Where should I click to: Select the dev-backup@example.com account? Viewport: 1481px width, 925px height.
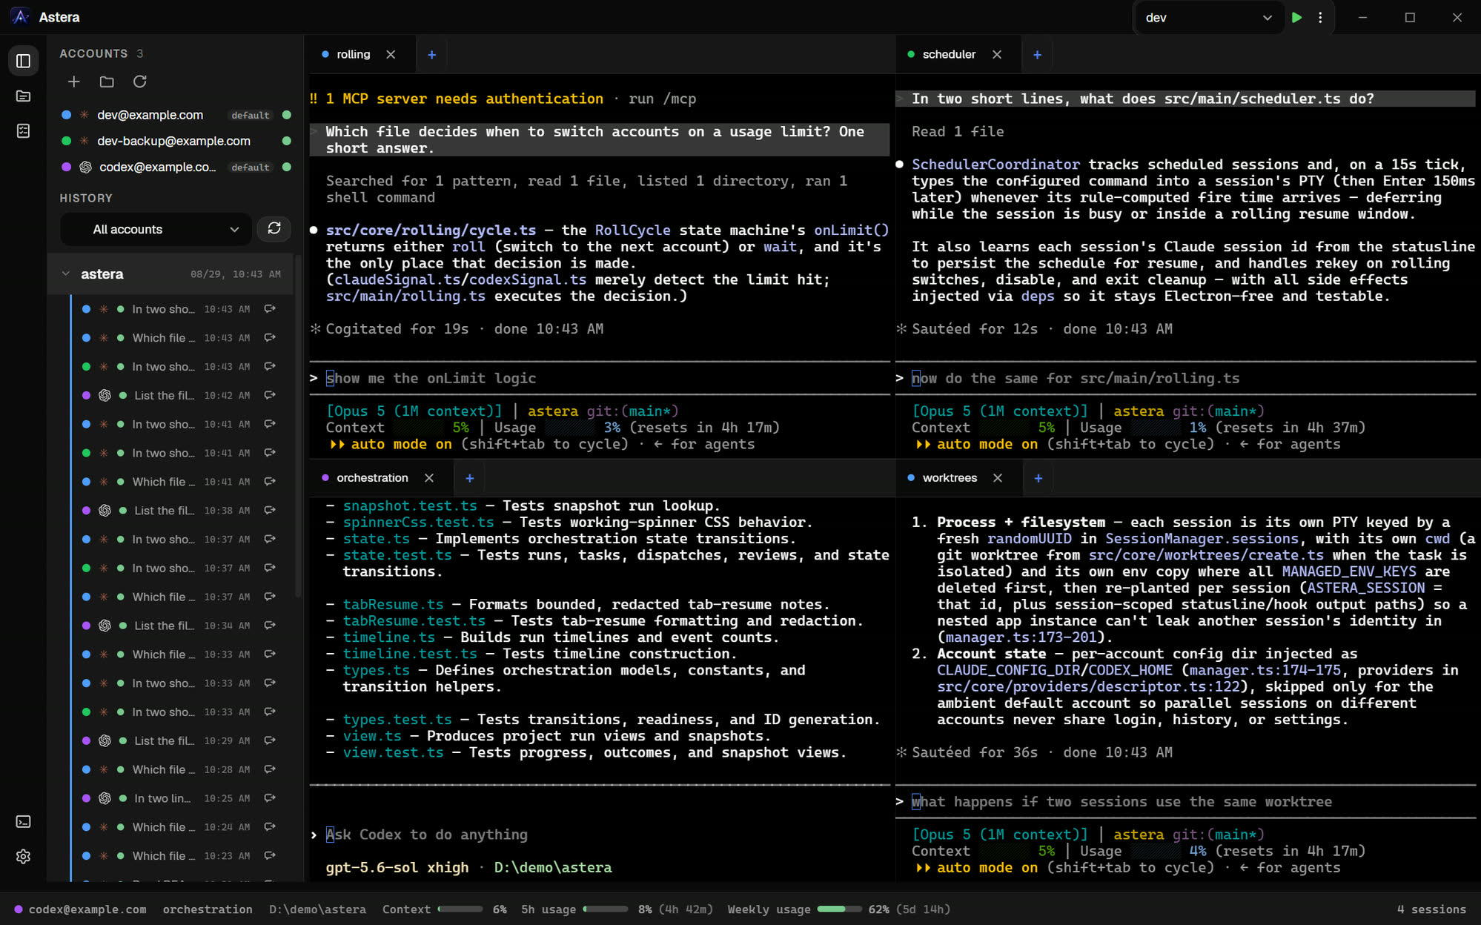(x=176, y=141)
